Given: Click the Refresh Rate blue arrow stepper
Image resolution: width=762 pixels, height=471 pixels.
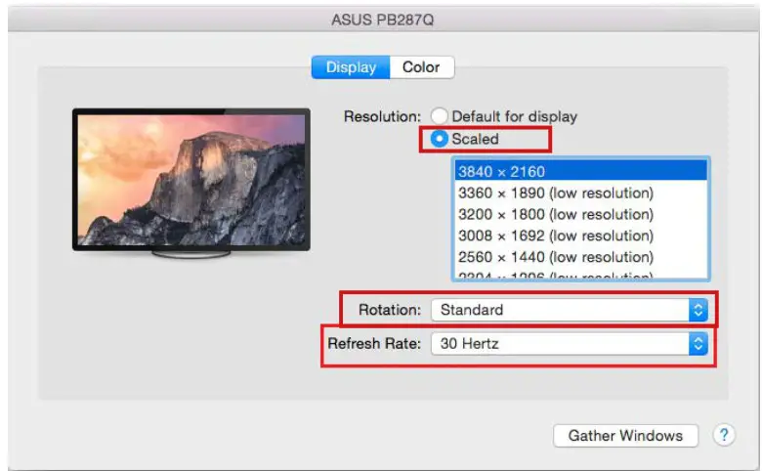Looking at the screenshot, I should (x=698, y=343).
